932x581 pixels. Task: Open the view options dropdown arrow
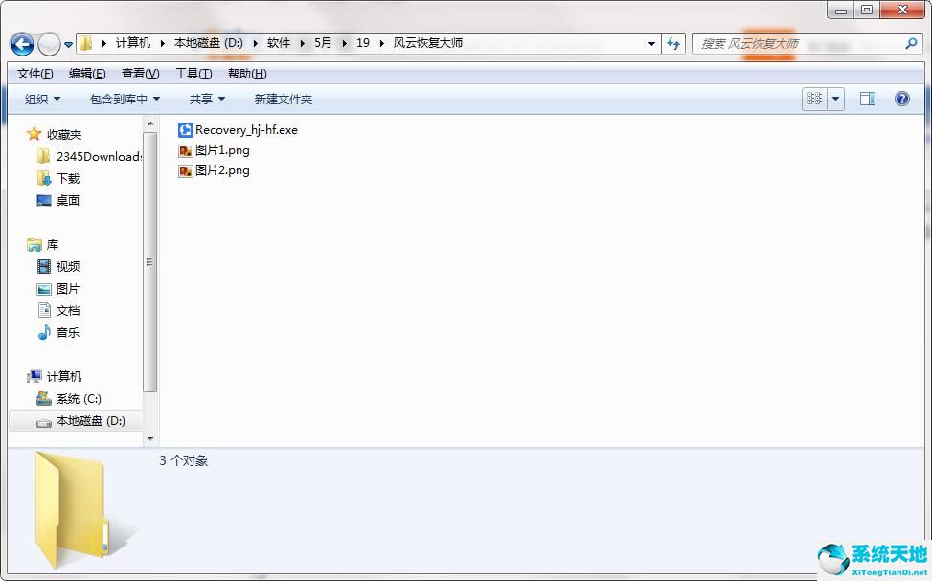coord(835,99)
